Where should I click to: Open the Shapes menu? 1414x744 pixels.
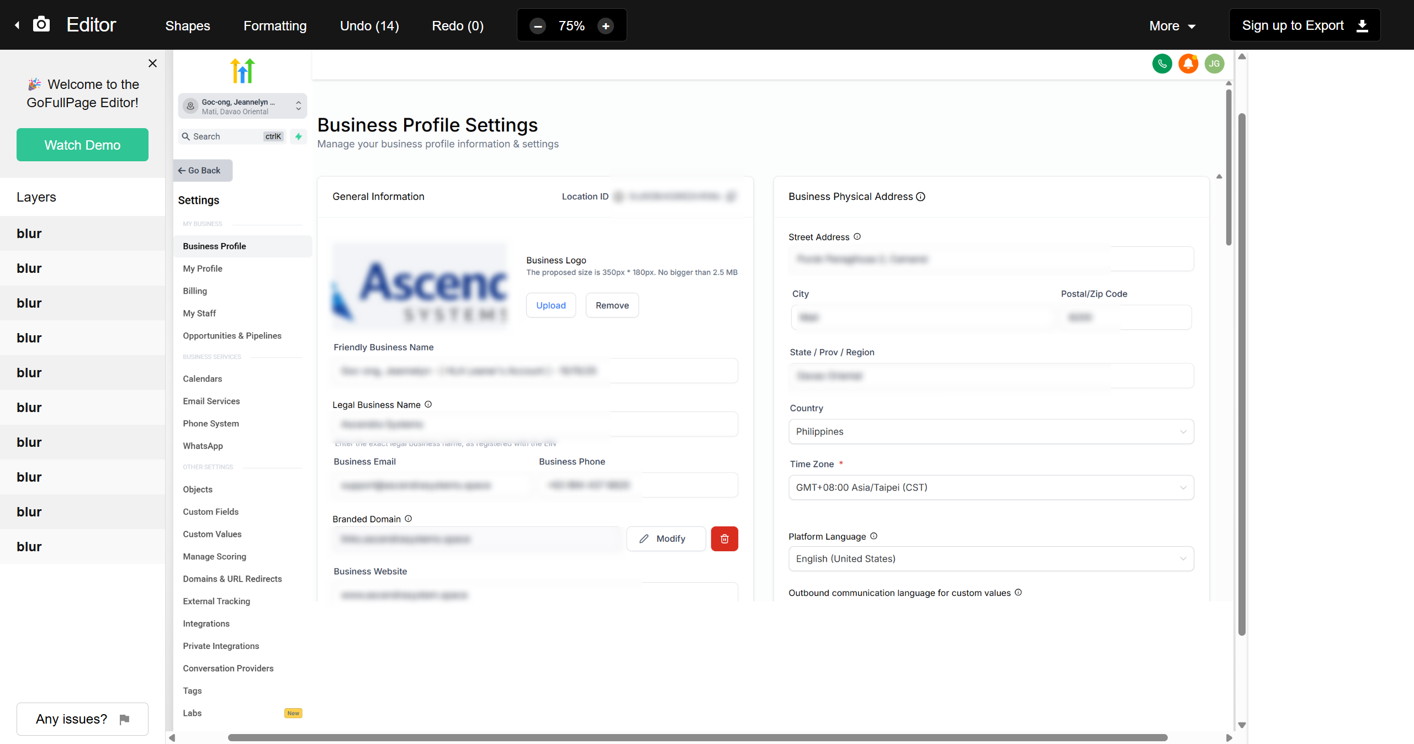coord(188,26)
